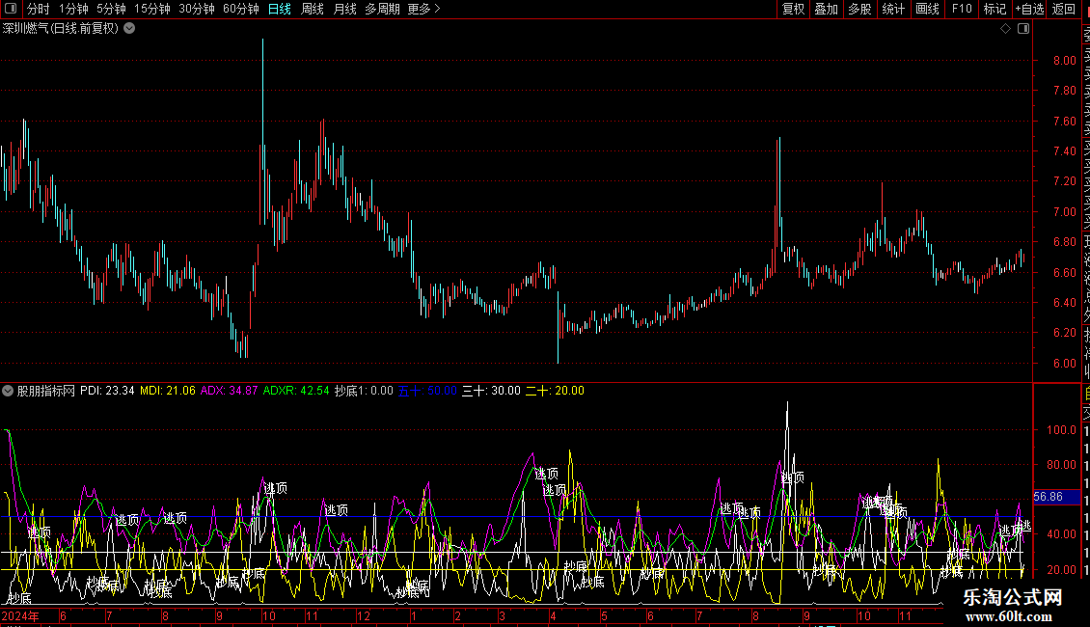Open F10 company info
Screen dimensions: 1090x627
pyautogui.click(x=962, y=9)
